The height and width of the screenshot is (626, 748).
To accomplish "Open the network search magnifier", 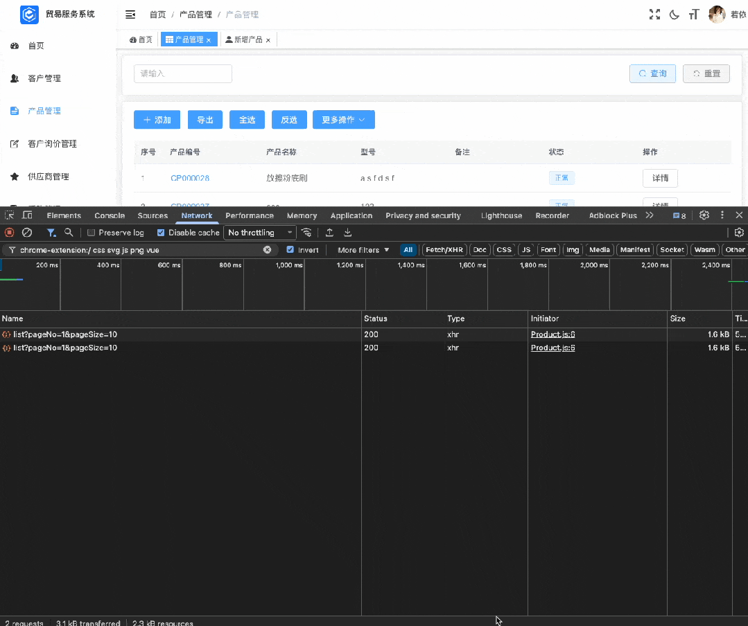I will coord(69,233).
